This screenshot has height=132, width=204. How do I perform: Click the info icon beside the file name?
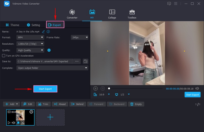[x=48, y=32]
